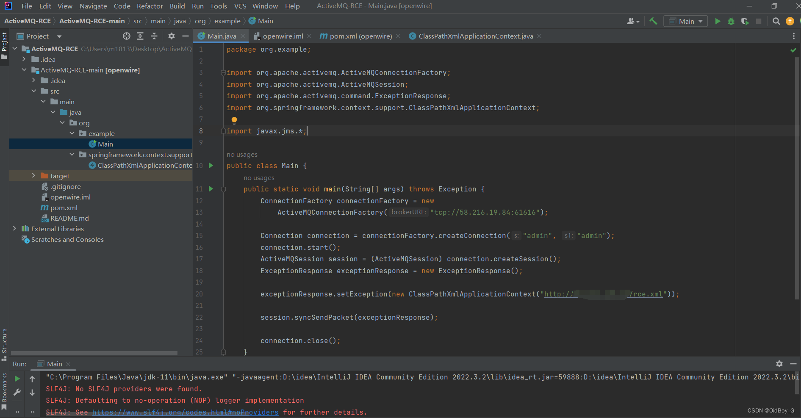The image size is (801, 418).
Task: Click the run gutter arrow beside class Main
Action: [x=211, y=166]
